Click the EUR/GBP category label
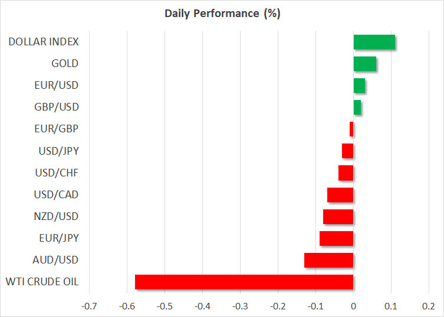Screen dimensions: 444x317 coord(57,129)
